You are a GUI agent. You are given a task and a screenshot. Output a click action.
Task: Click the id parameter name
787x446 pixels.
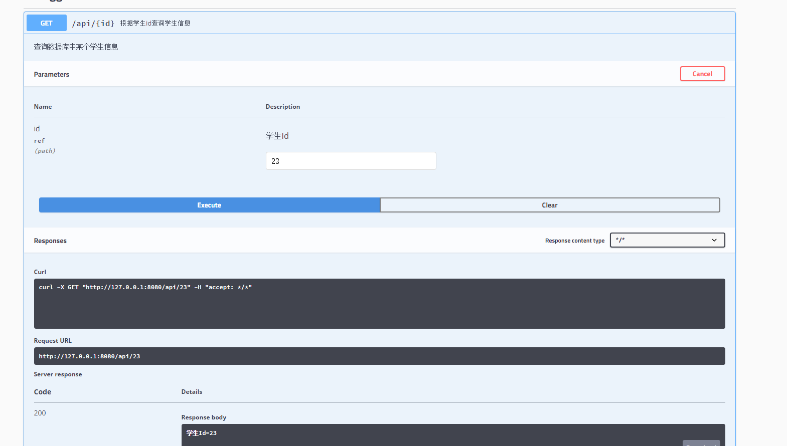tap(37, 129)
